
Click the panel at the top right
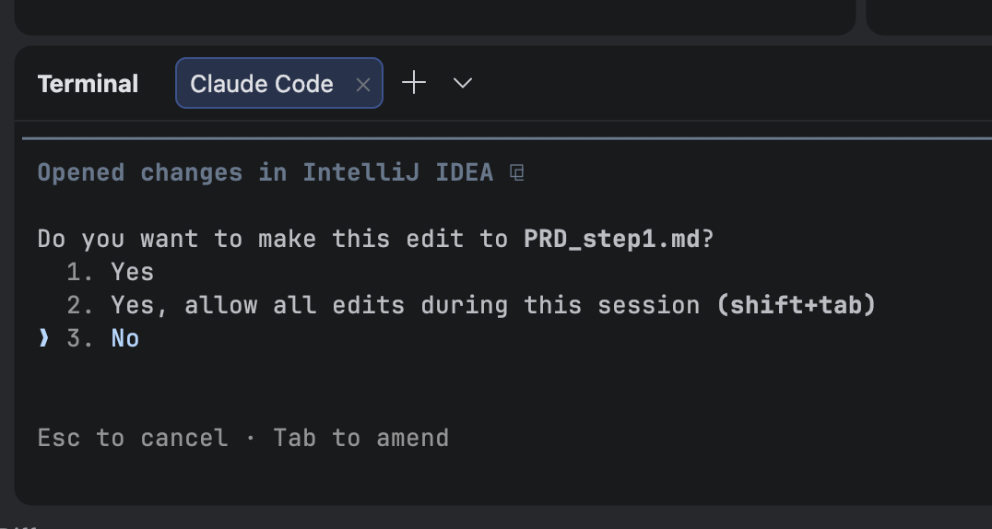pyautogui.click(x=931, y=16)
